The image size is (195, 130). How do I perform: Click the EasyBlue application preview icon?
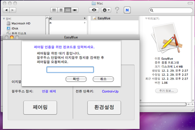tap(167, 38)
